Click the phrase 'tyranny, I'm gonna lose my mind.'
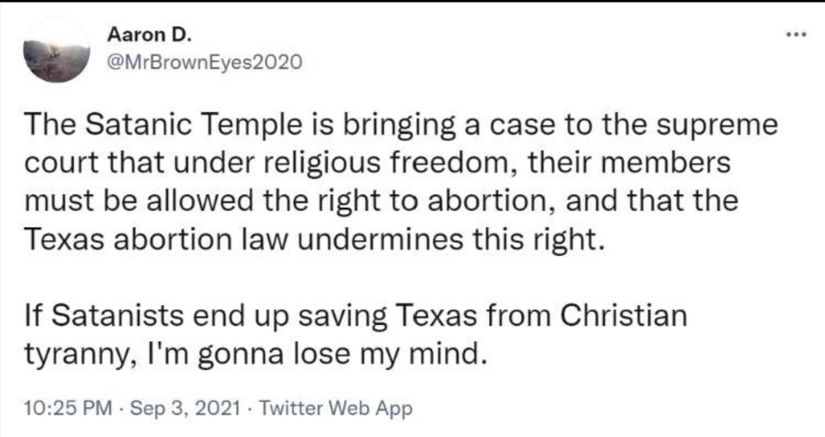825x437 pixels. [x=255, y=352]
